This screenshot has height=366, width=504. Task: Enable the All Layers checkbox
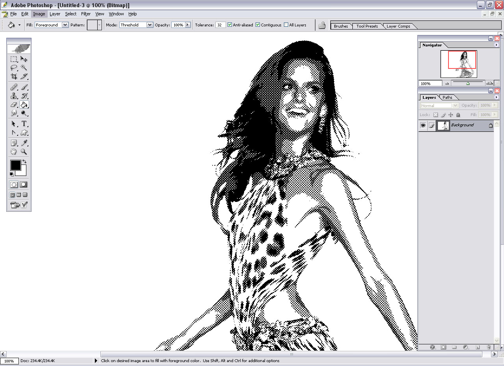[286, 25]
